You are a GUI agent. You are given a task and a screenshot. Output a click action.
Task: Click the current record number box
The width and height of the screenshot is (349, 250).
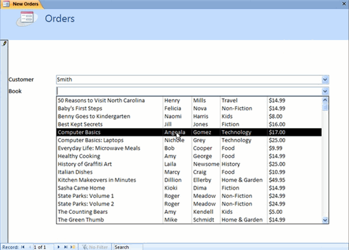click(x=43, y=247)
